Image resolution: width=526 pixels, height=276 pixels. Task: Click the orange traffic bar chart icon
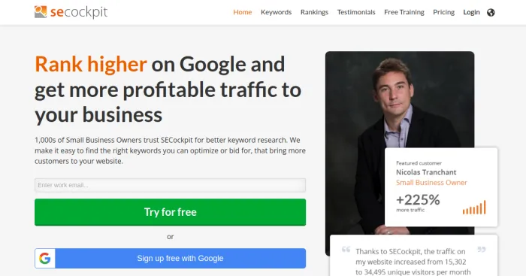tap(474, 208)
